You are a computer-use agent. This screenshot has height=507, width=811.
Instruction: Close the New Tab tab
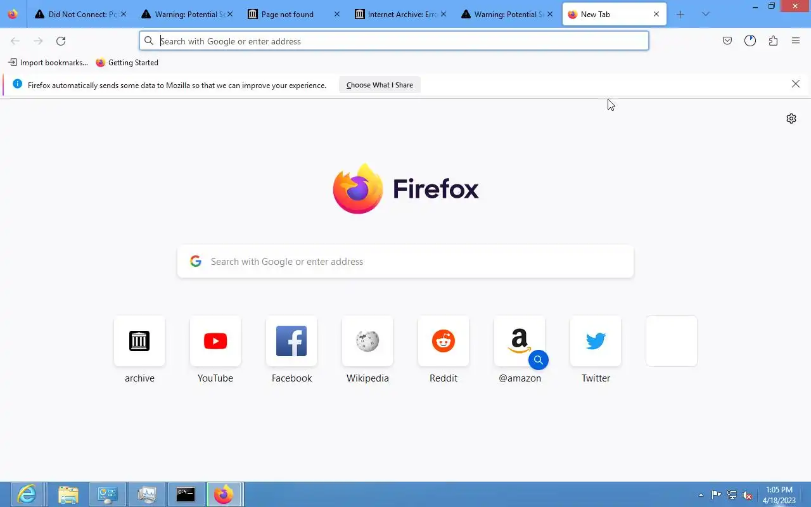click(x=656, y=14)
